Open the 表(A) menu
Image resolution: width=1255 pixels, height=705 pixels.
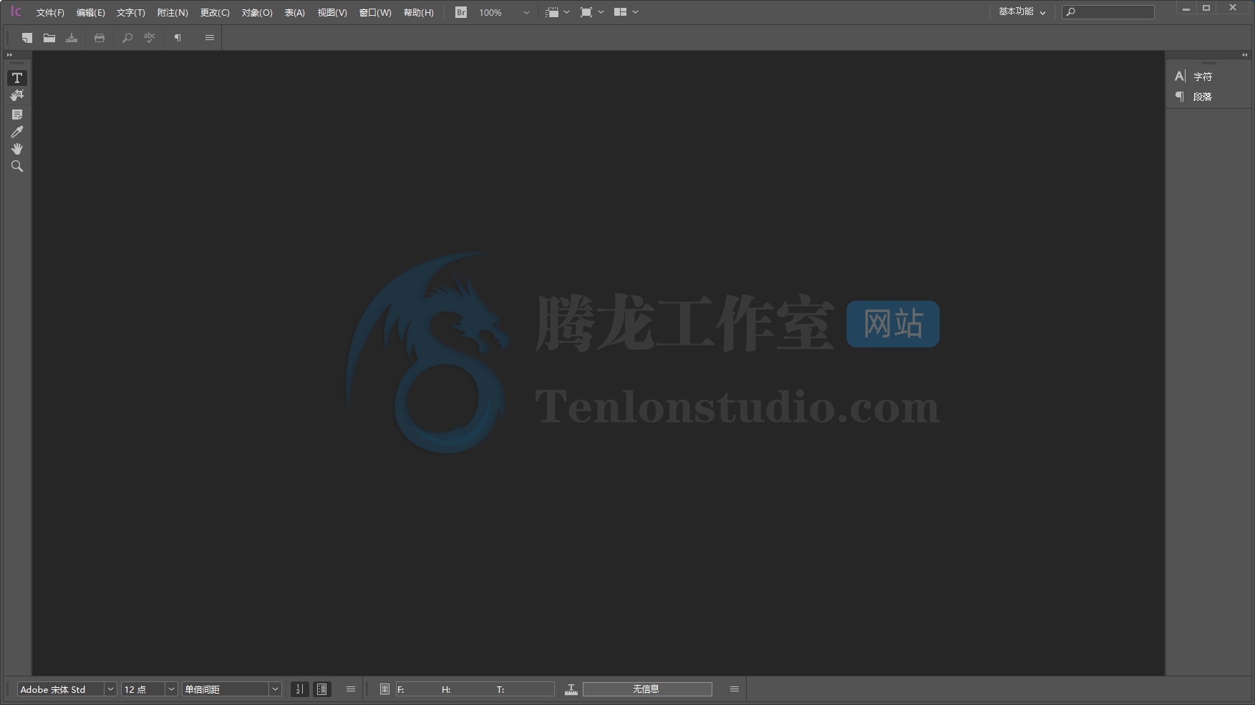coord(295,13)
